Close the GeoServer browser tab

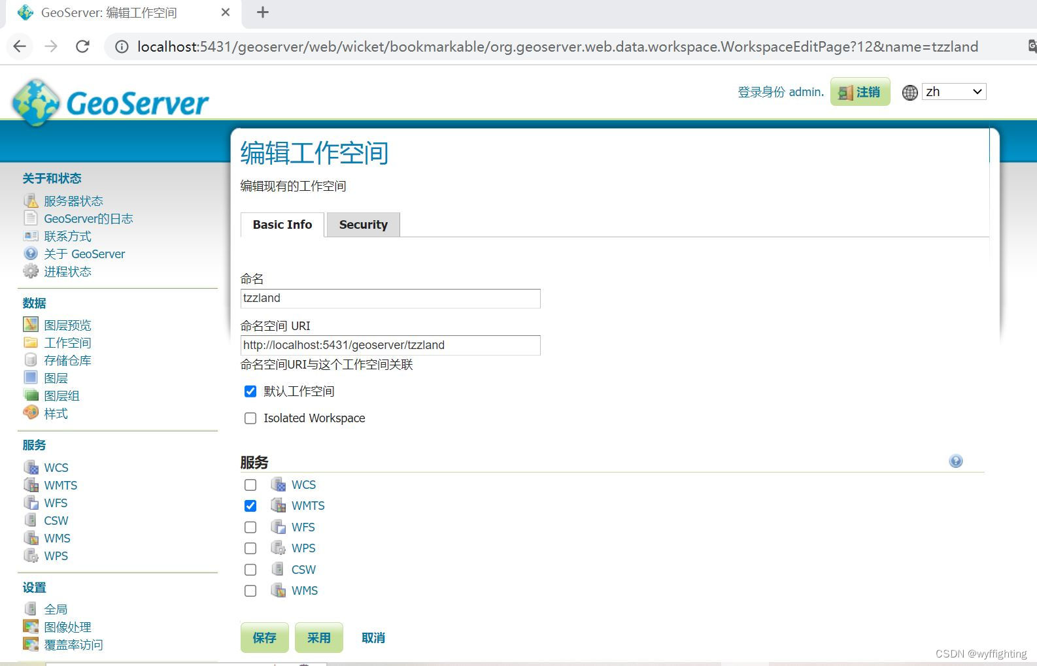(226, 12)
